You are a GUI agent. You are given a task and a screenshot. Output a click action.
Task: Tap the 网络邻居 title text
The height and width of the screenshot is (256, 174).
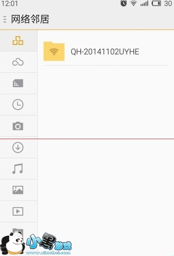[30, 19]
